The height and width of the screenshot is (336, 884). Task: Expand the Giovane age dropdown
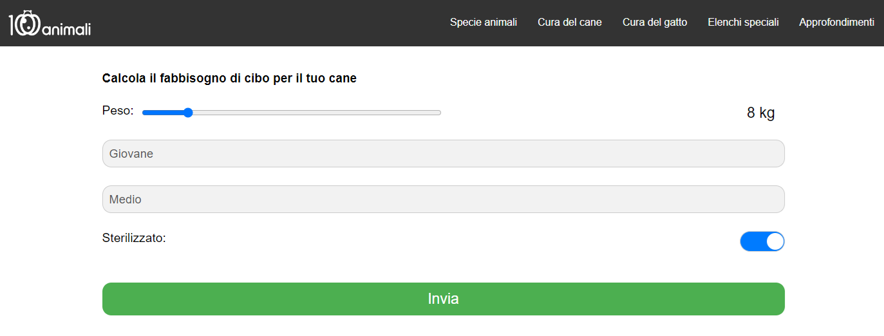click(443, 154)
